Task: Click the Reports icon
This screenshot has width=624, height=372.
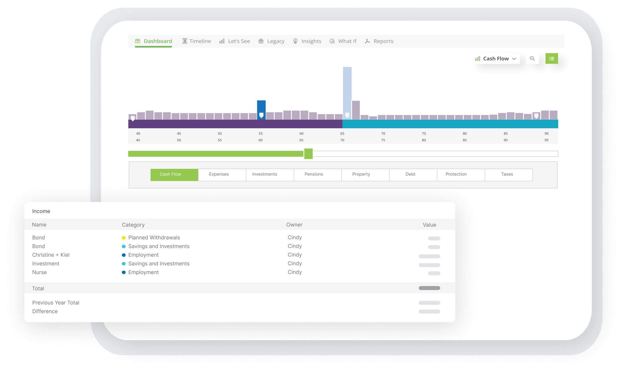Action: click(x=367, y=41)
